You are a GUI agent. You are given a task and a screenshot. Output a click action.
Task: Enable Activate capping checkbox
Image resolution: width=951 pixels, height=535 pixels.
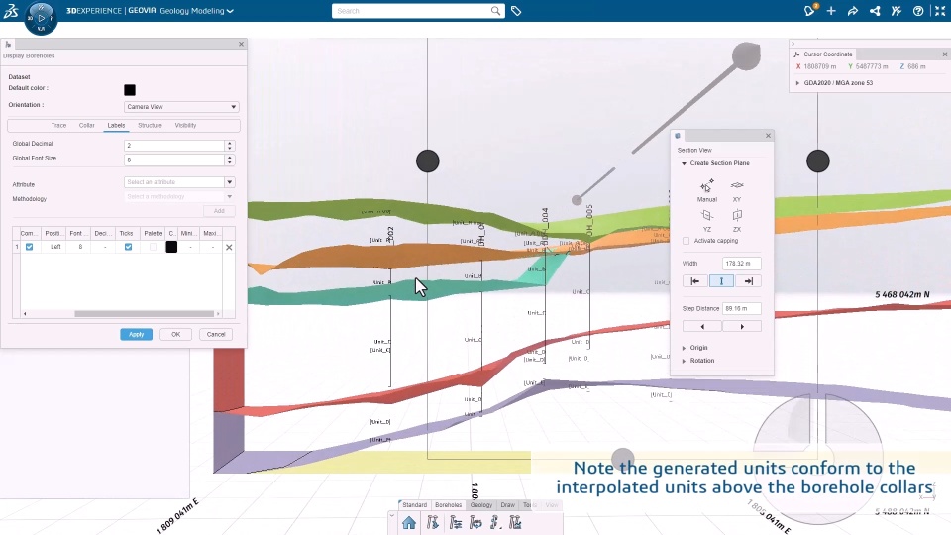[x=686, y=241]
